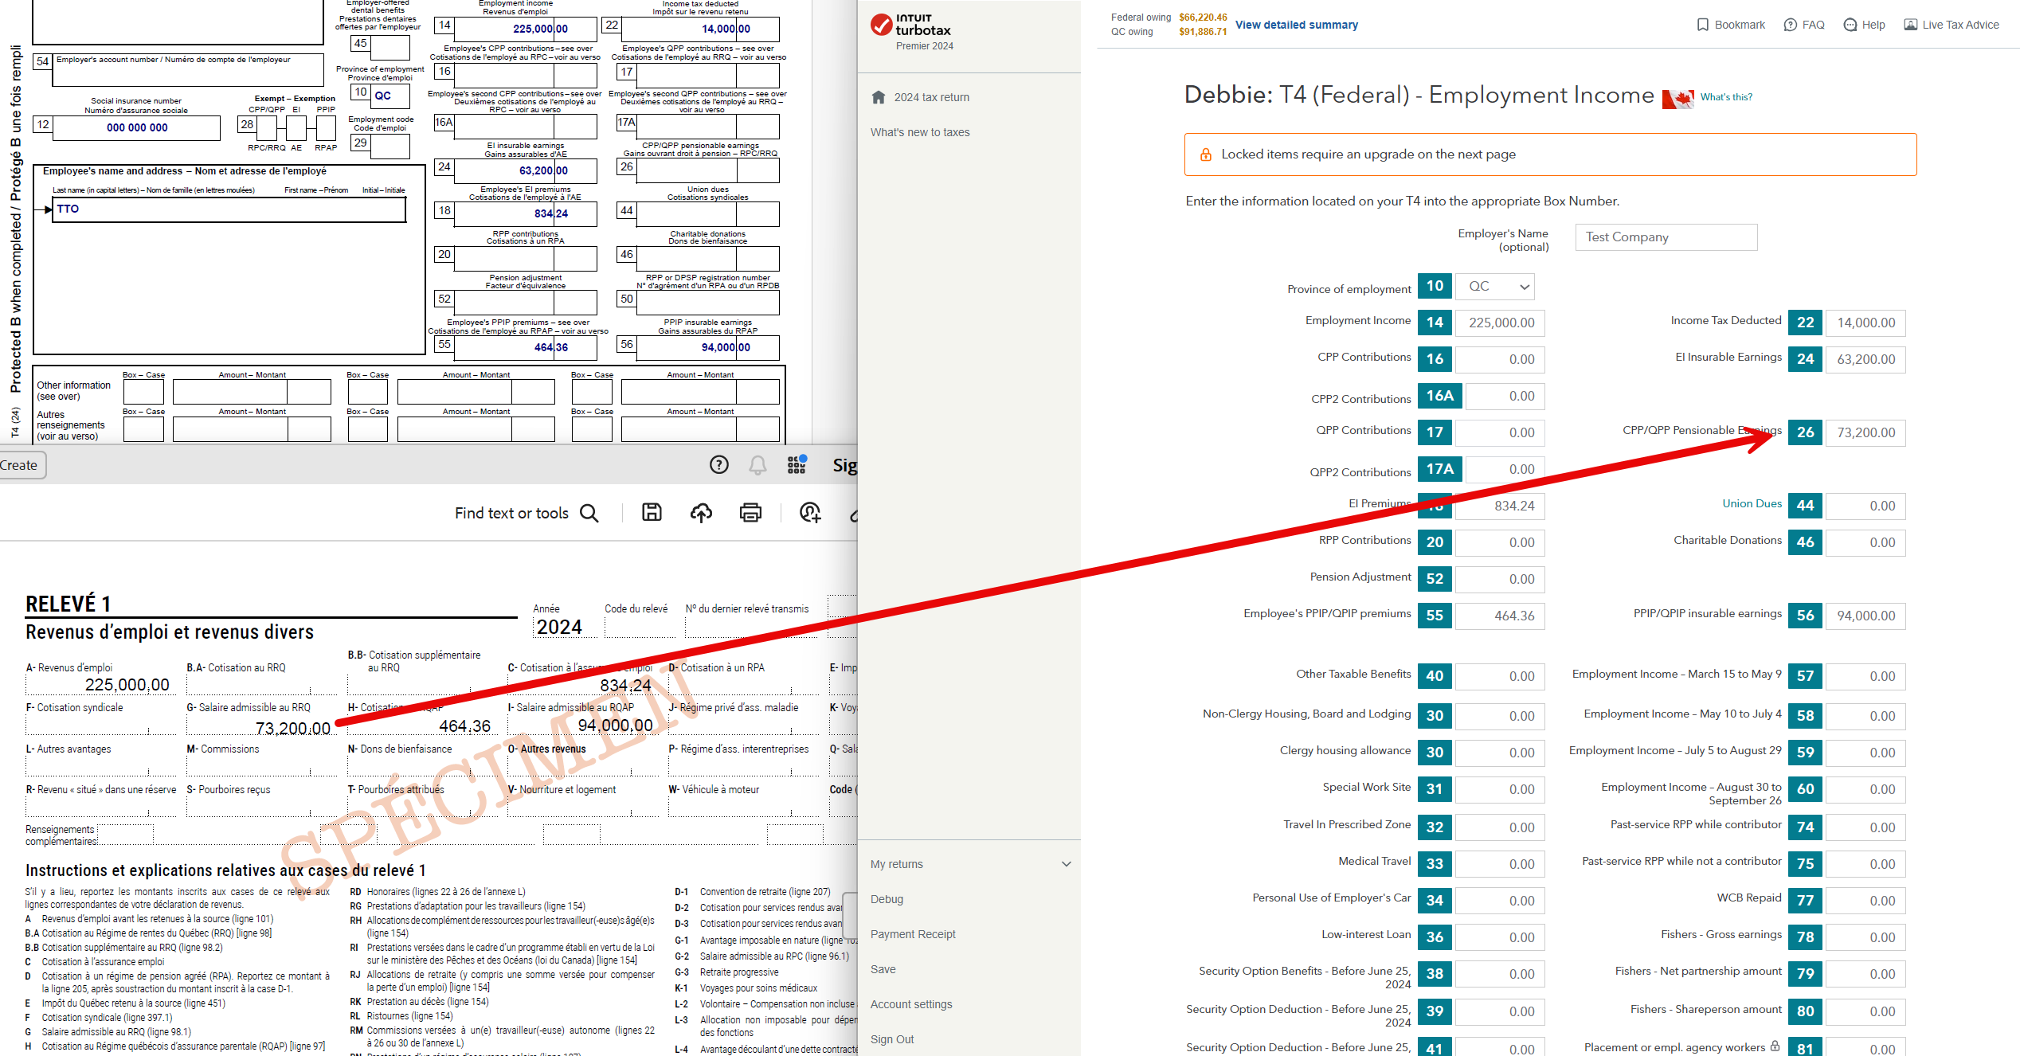Click the notifications bell in PDF viewer

(758, 465)
